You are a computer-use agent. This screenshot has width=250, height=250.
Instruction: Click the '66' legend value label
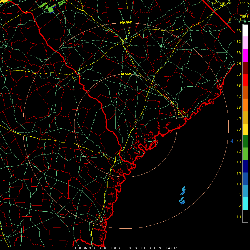(x=239, y=31)
